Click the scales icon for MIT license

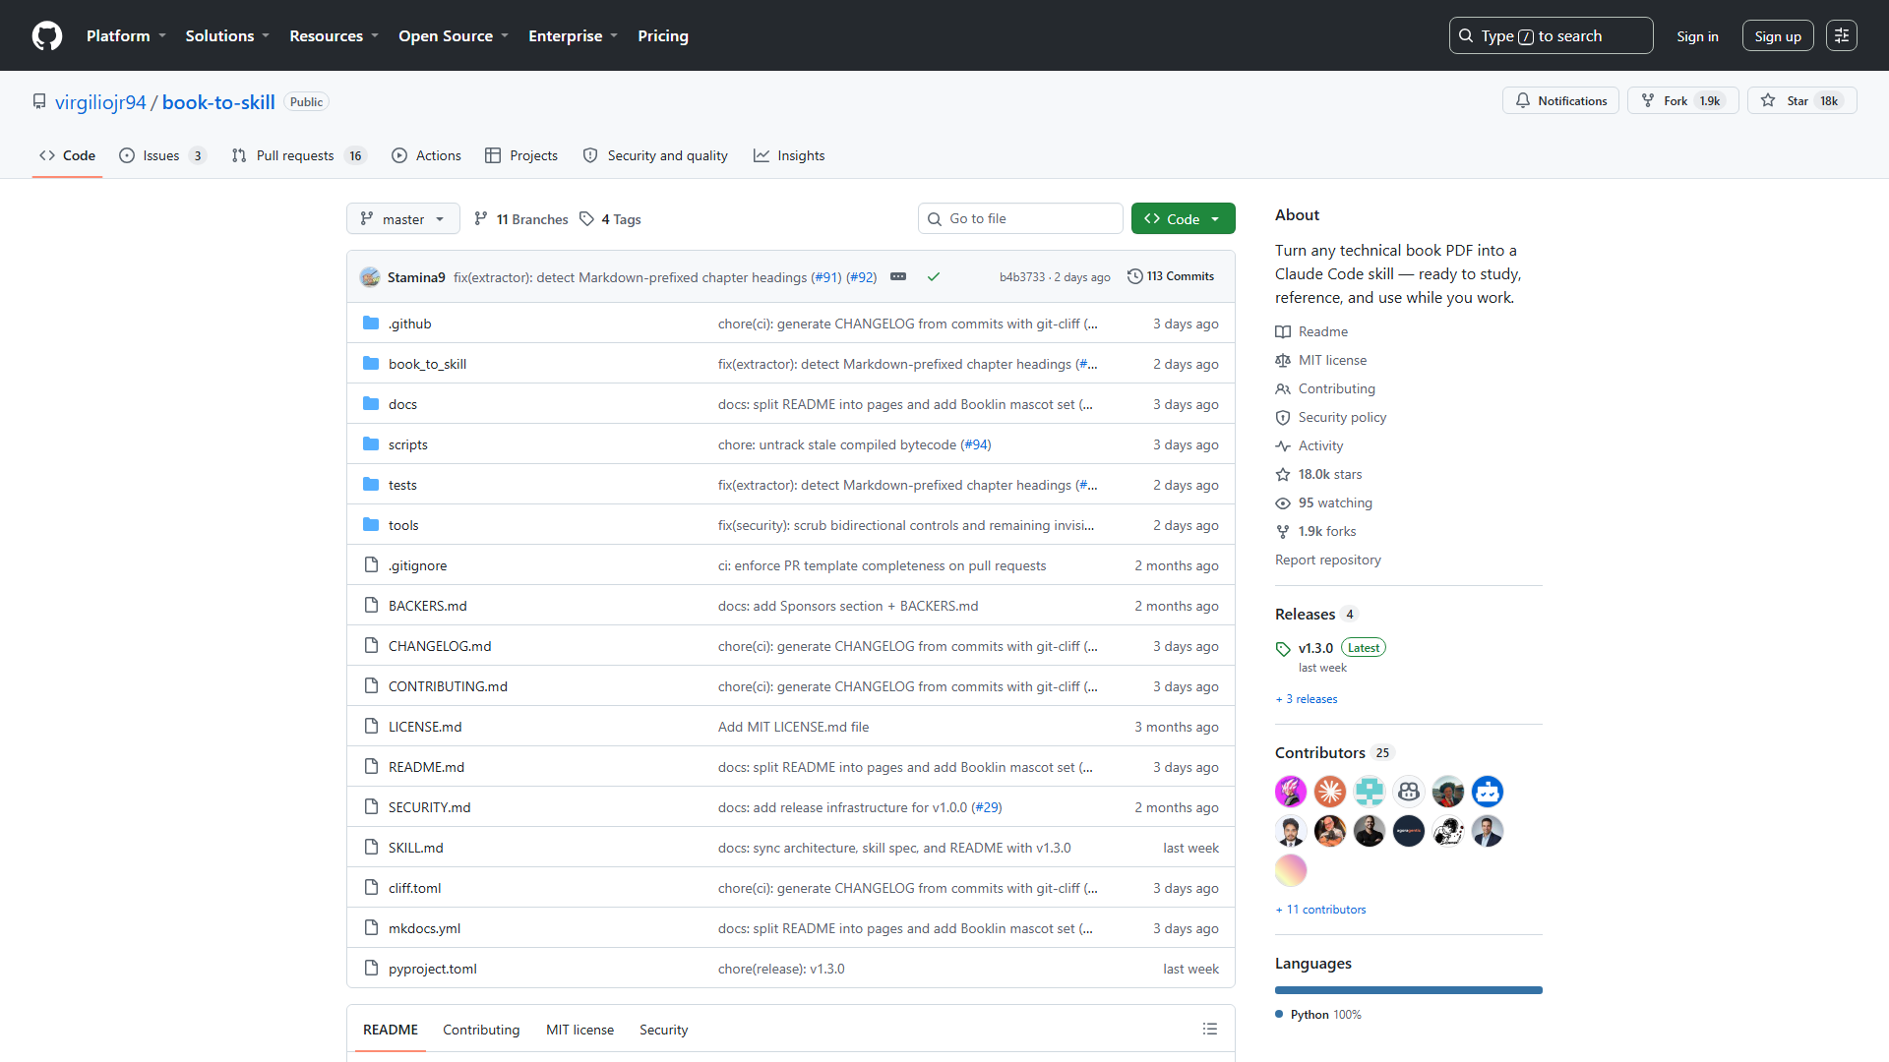pos(1283,361)
